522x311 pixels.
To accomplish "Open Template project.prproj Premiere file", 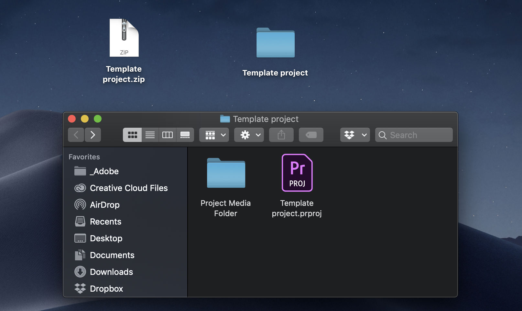I will 297,173.
